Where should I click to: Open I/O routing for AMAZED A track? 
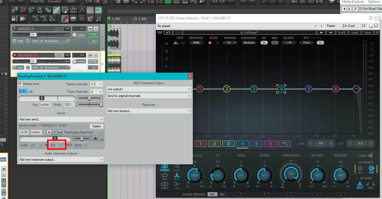coord(67,29)
